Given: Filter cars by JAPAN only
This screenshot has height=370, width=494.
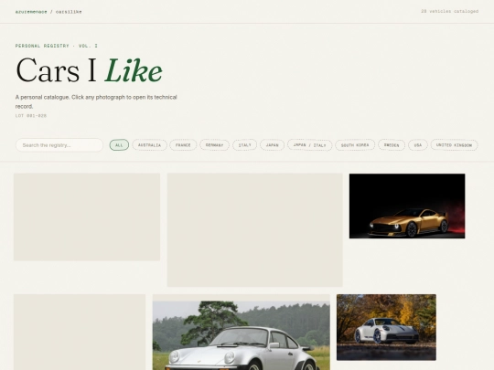Looking at the screenshot, I should 272,145.
